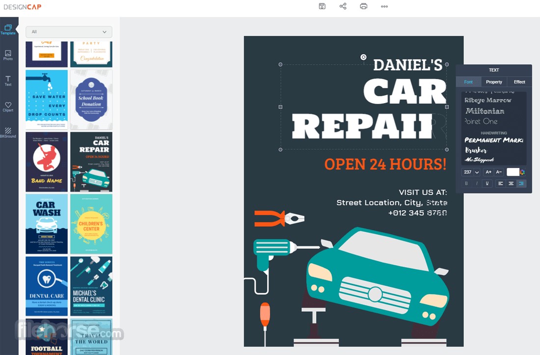Click the print icon in top toolbar

pyautogui.click(x=364, y=6)
